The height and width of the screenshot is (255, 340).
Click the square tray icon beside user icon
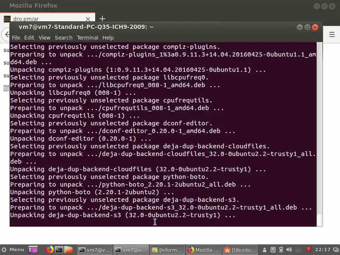[273, 250]
